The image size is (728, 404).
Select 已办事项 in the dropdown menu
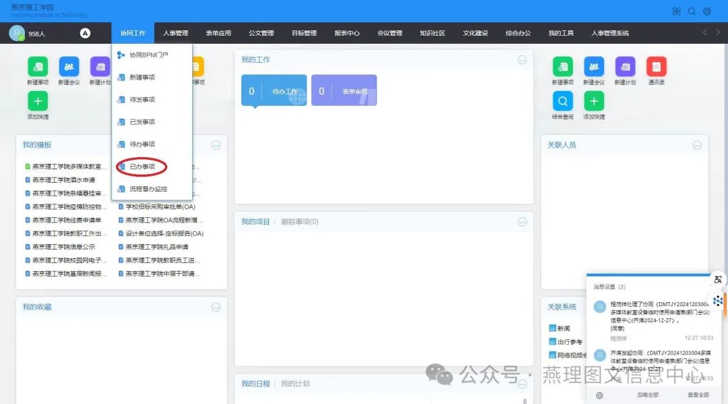click(x=142, y=167)
